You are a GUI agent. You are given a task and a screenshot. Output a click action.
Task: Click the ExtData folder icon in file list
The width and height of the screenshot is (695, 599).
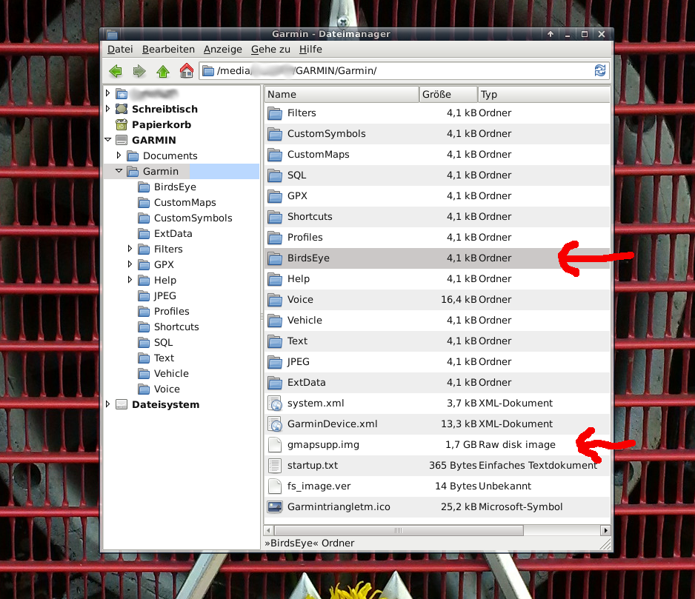[x=275, y=383]
